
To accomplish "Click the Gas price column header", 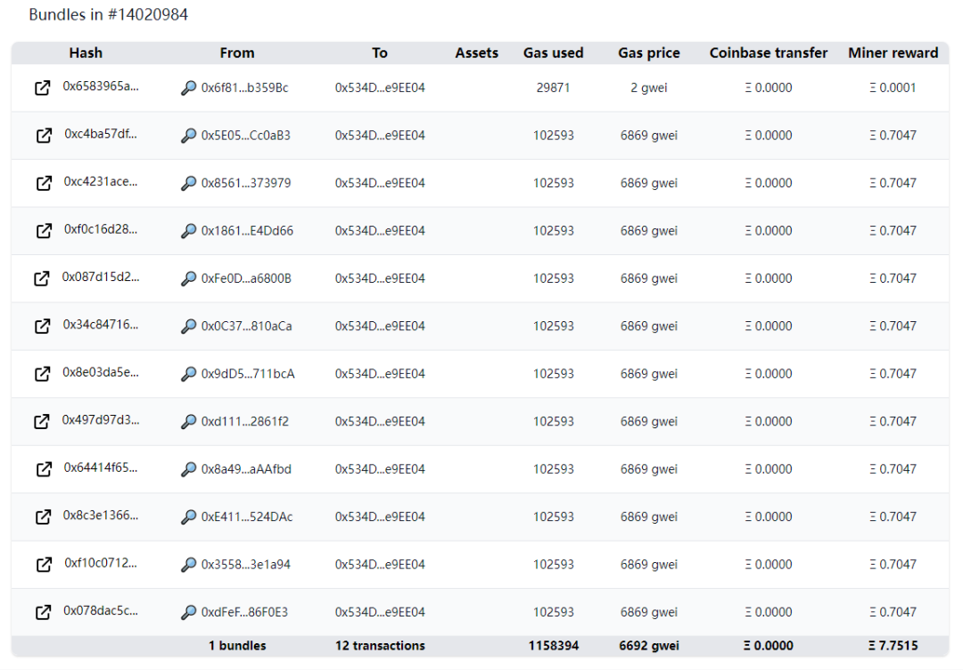I will pyautogui.click(x=649, y=54).
